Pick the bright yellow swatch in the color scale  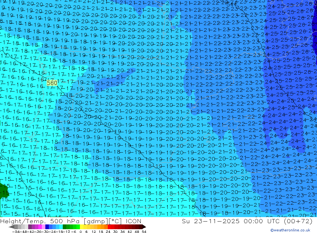(82, 227)
